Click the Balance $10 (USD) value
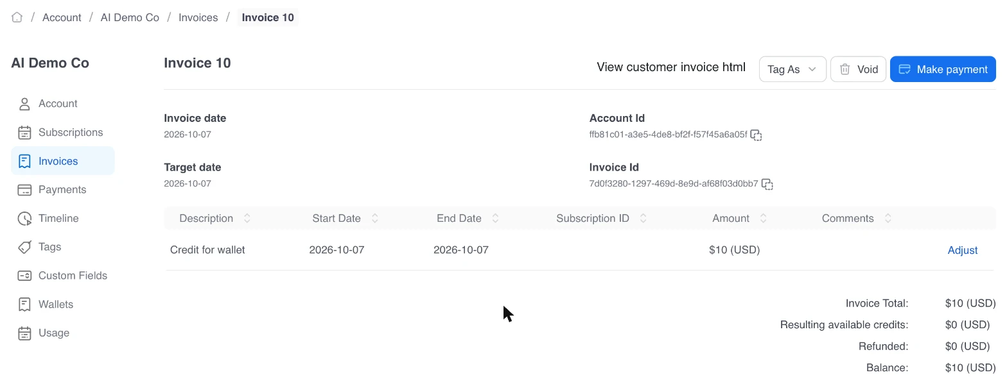 coord(970,368)
